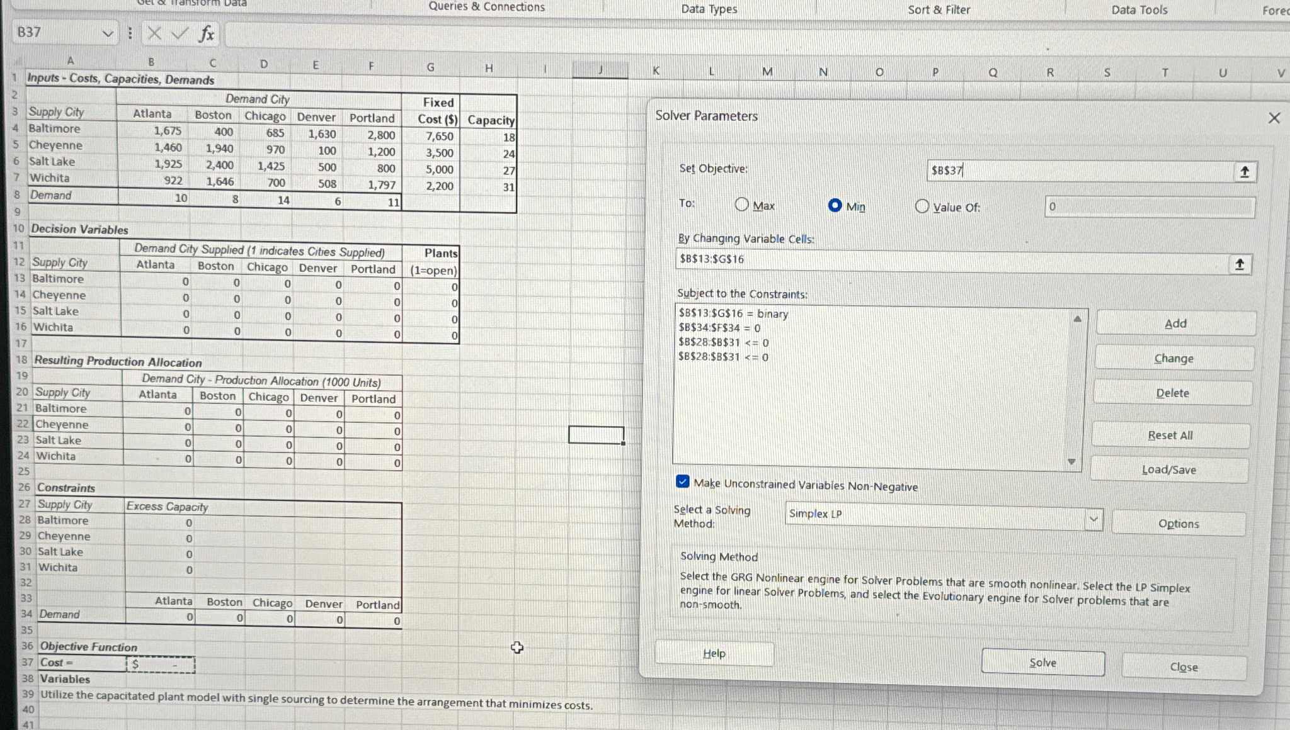
Task: Click the Close button in Solver dialog
Action: point(1184,667)
